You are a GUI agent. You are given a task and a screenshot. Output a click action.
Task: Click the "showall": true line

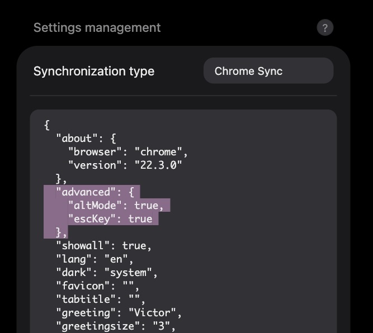point(103,245)
